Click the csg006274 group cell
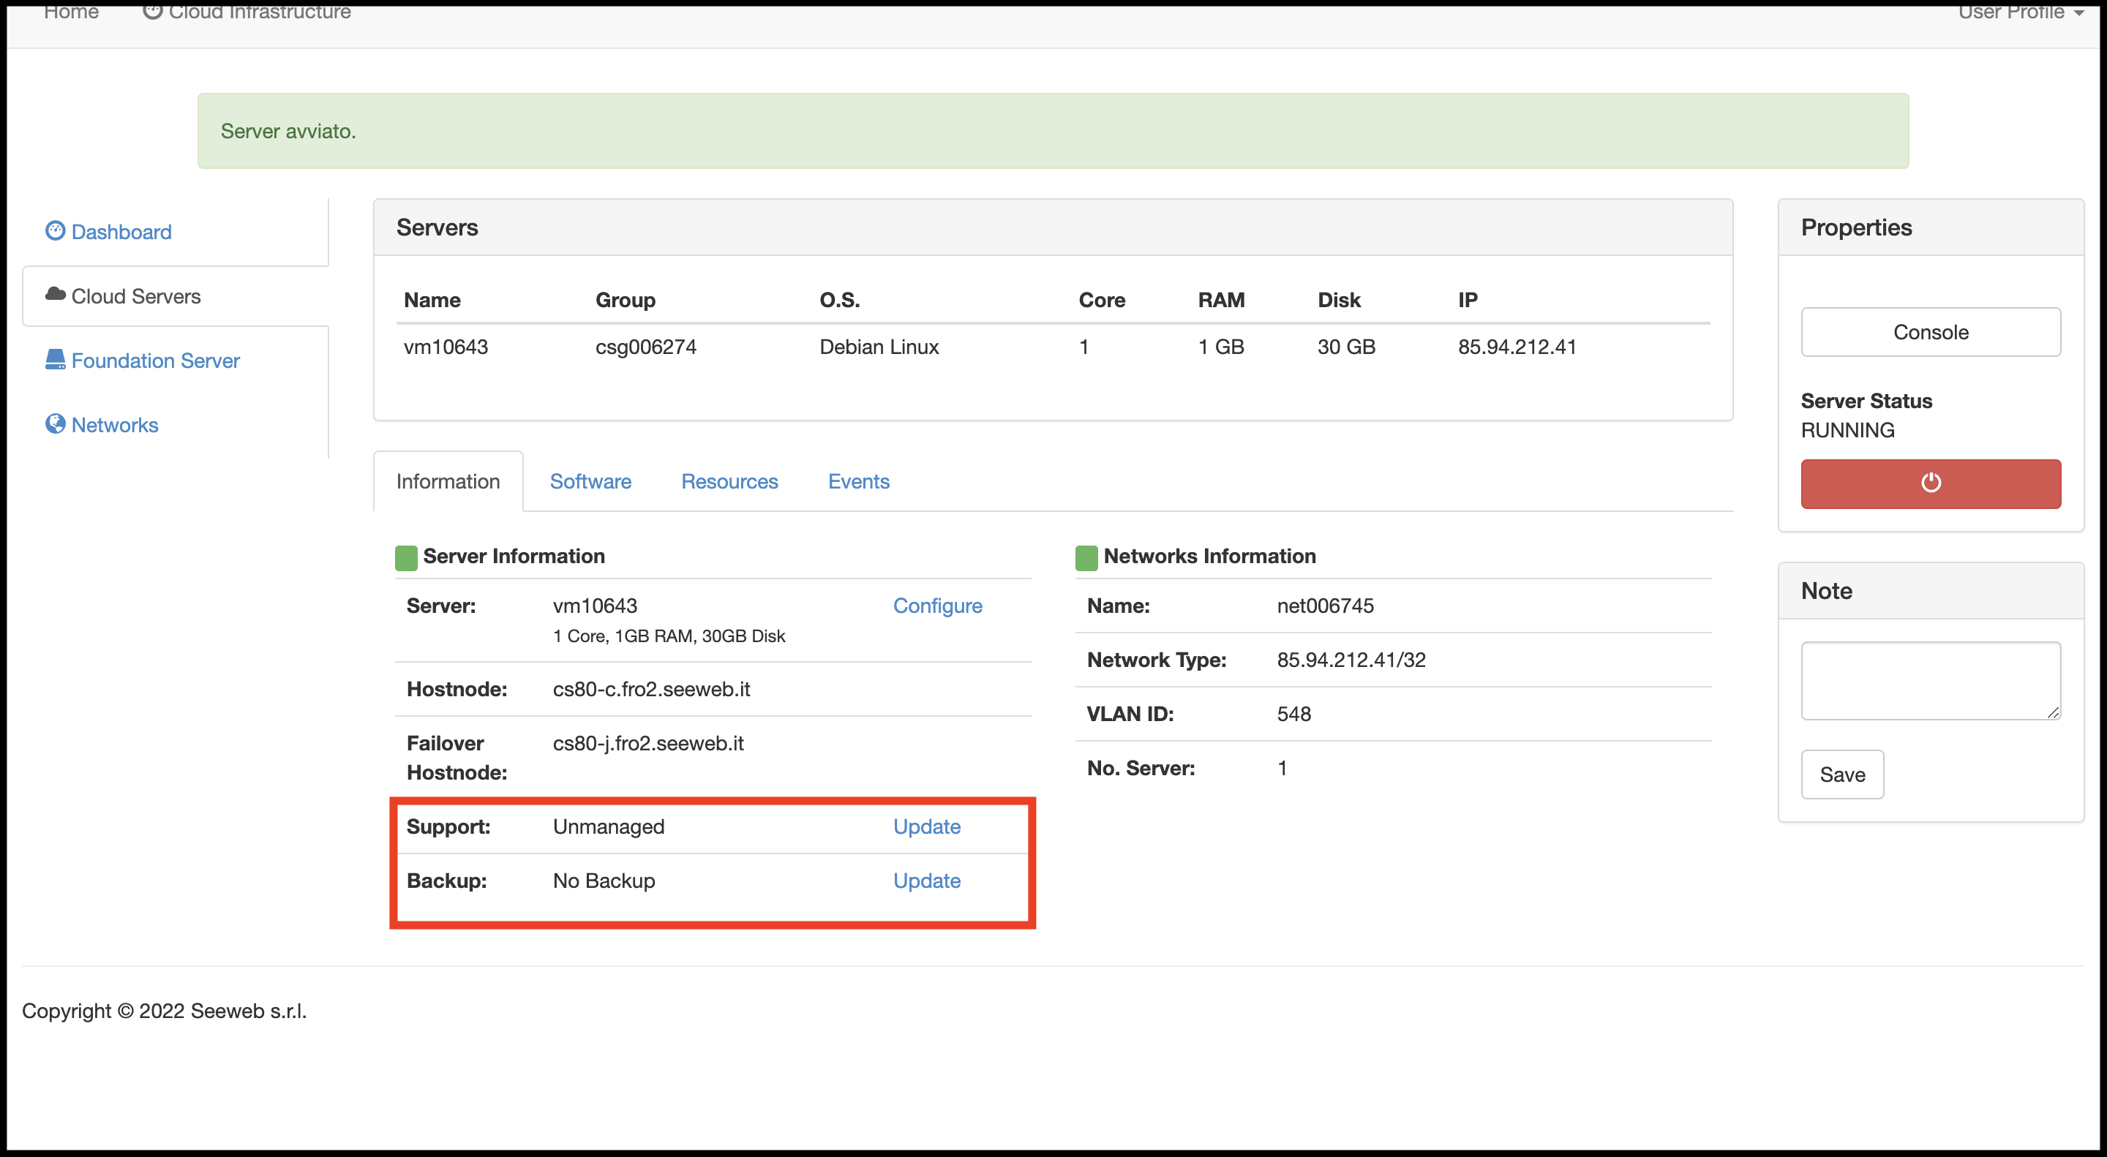The image size is (2107, 1157). 646,347
